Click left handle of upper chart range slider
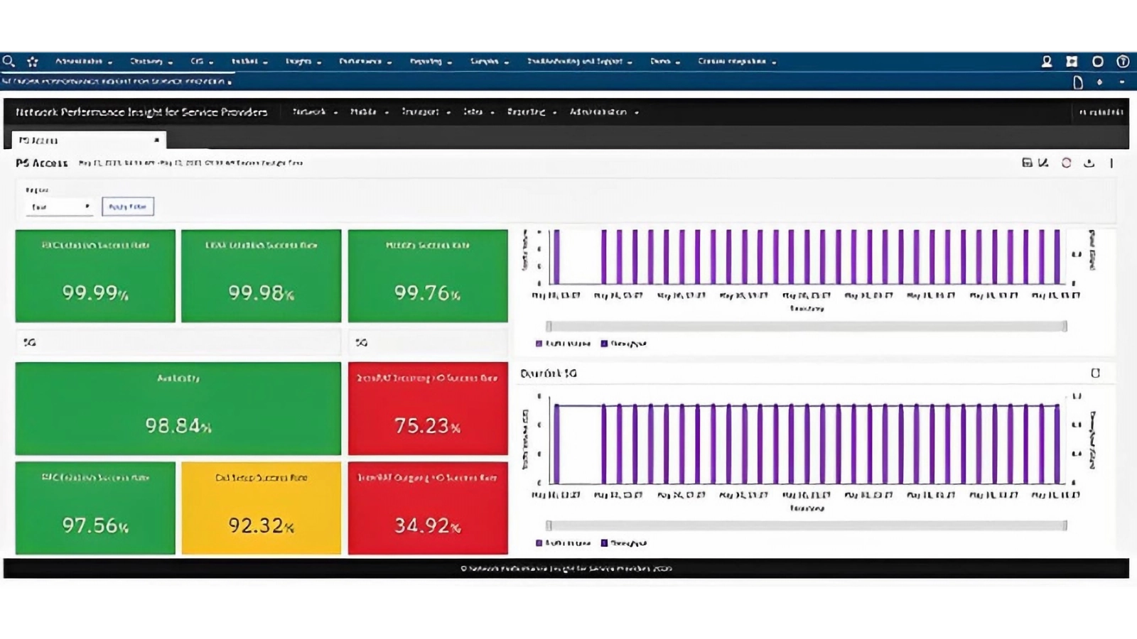The height and width of the screenshot is (639, 1137). (x=549, y=327)
